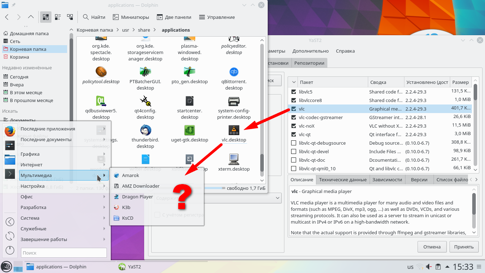Viewport: 485px width, 273px height.
Task: Switch to the Репозитории tab
Action: 309,63
